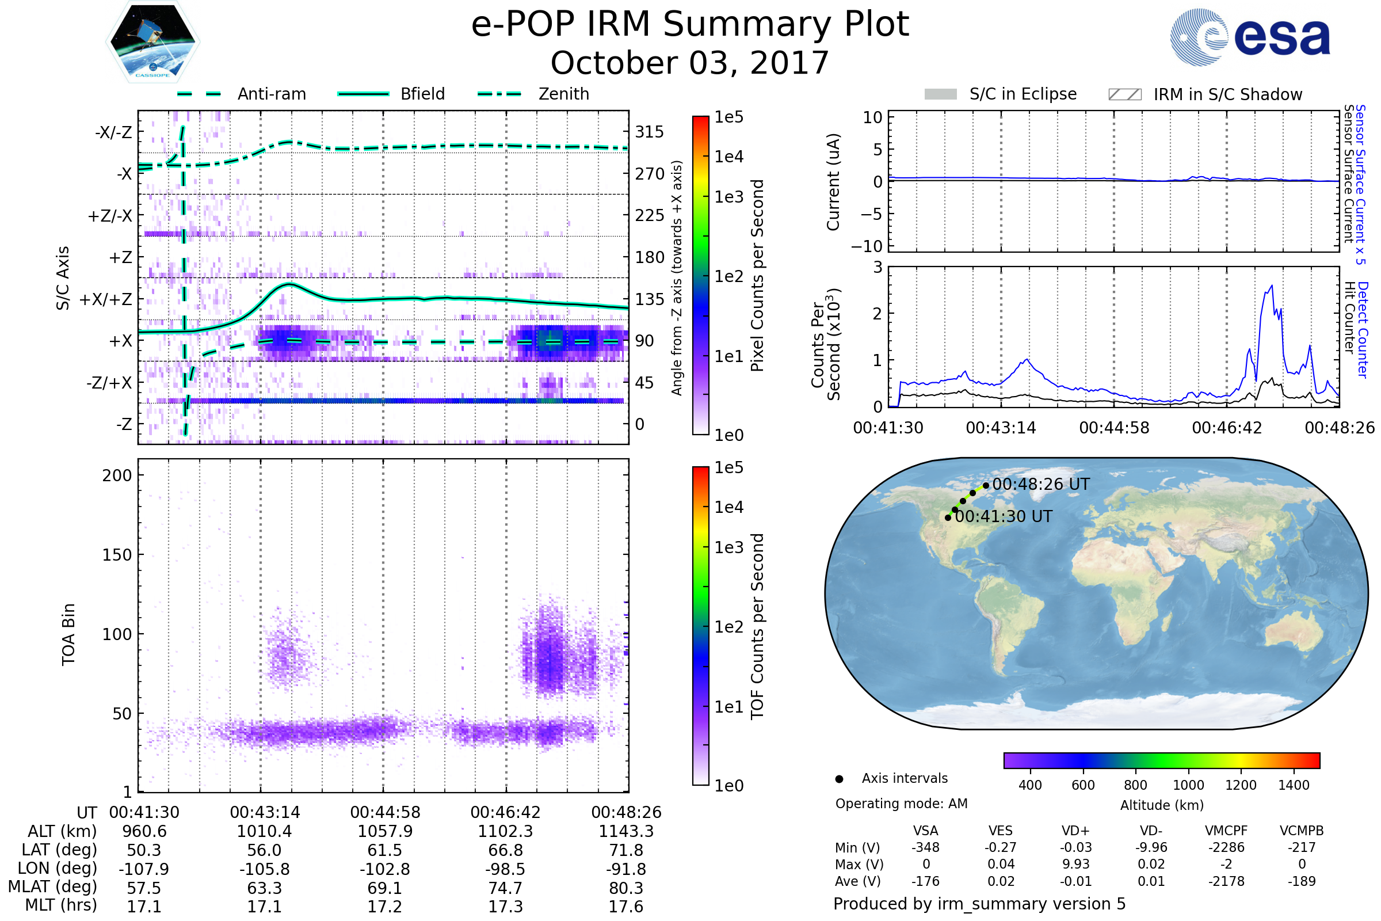Click the Altitude (km) horizontal colorbar
Screen dimensions: 1381x921
click(x=1161, y=760)
